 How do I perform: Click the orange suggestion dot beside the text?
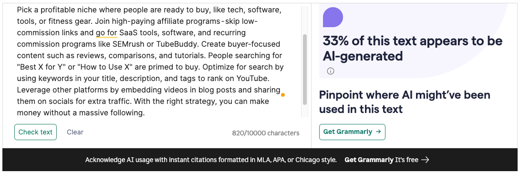pyautogui.click(x=283, y=95)
